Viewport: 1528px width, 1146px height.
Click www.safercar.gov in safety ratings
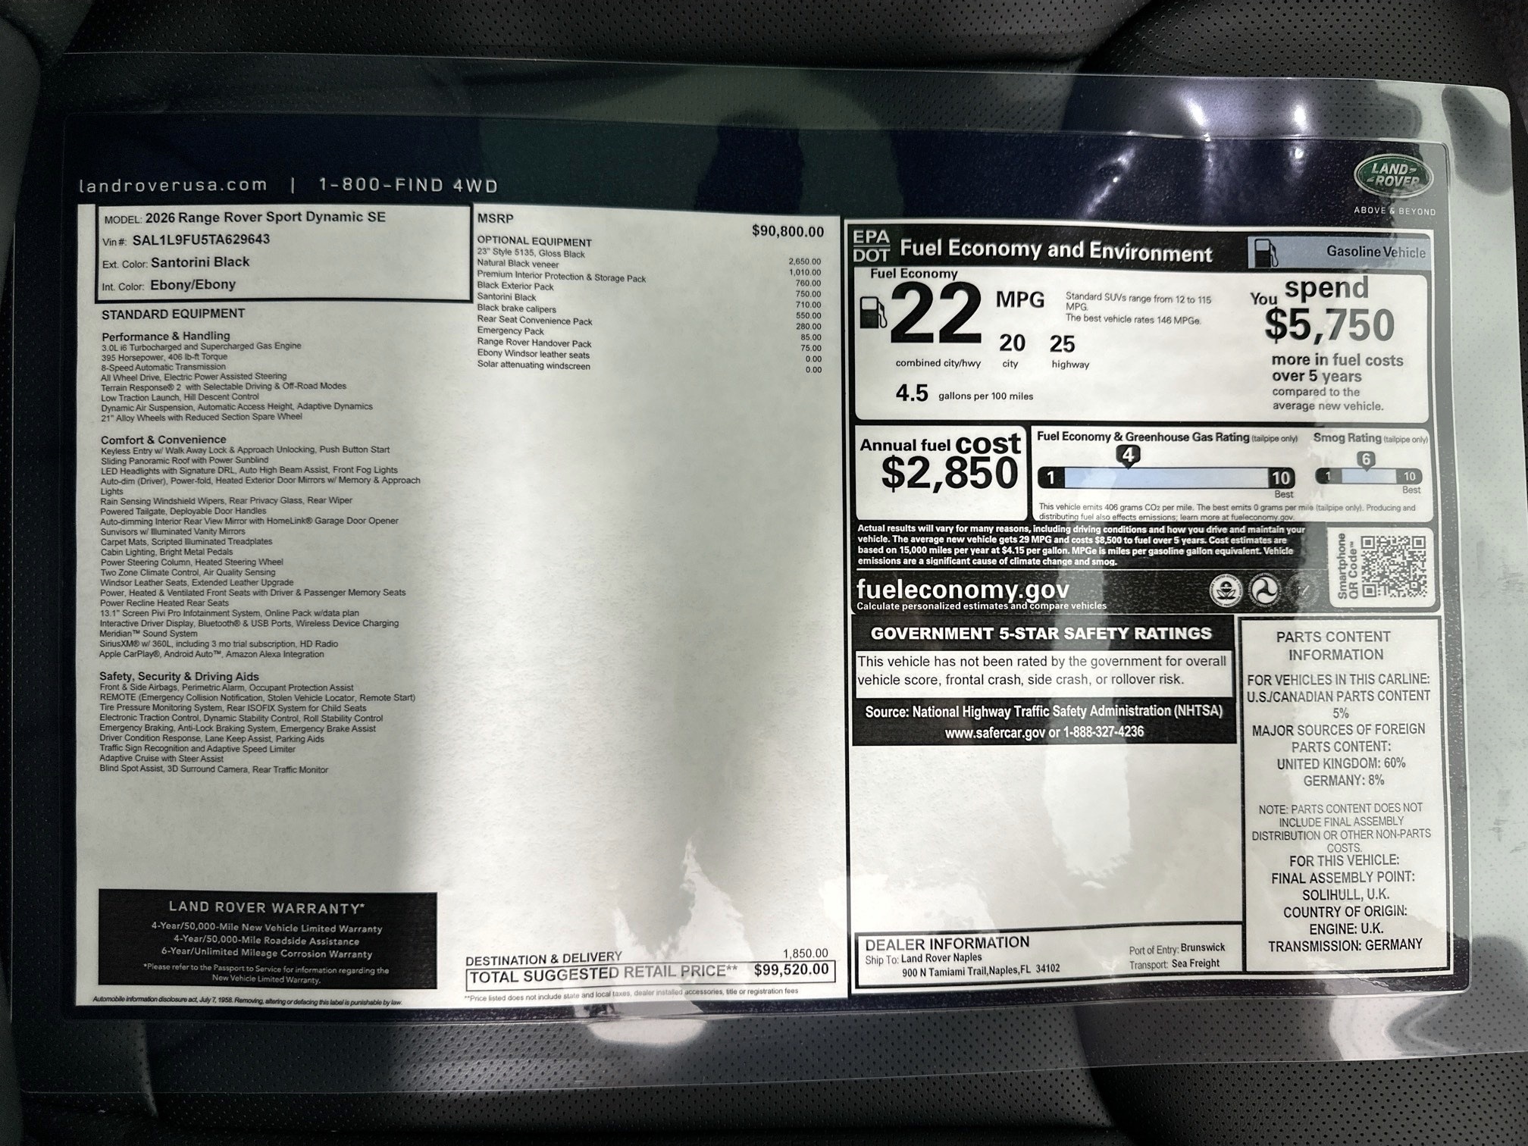click(994, 732)
